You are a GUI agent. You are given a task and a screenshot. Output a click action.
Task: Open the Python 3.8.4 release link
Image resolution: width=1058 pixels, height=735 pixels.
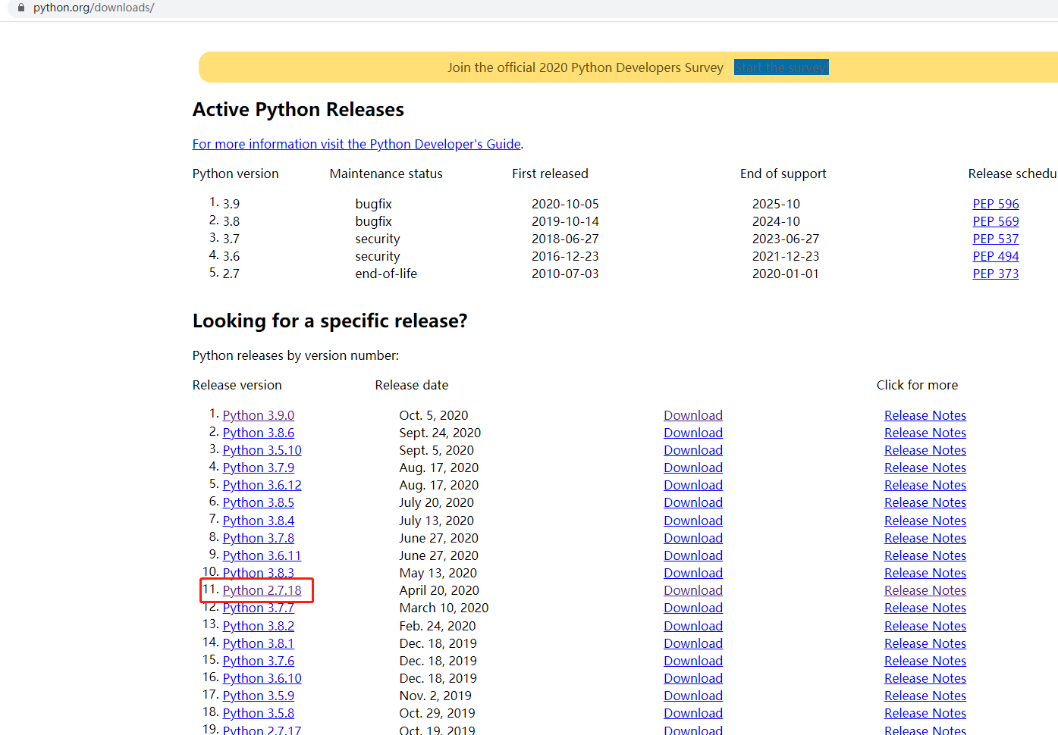(x=259, y=521)
